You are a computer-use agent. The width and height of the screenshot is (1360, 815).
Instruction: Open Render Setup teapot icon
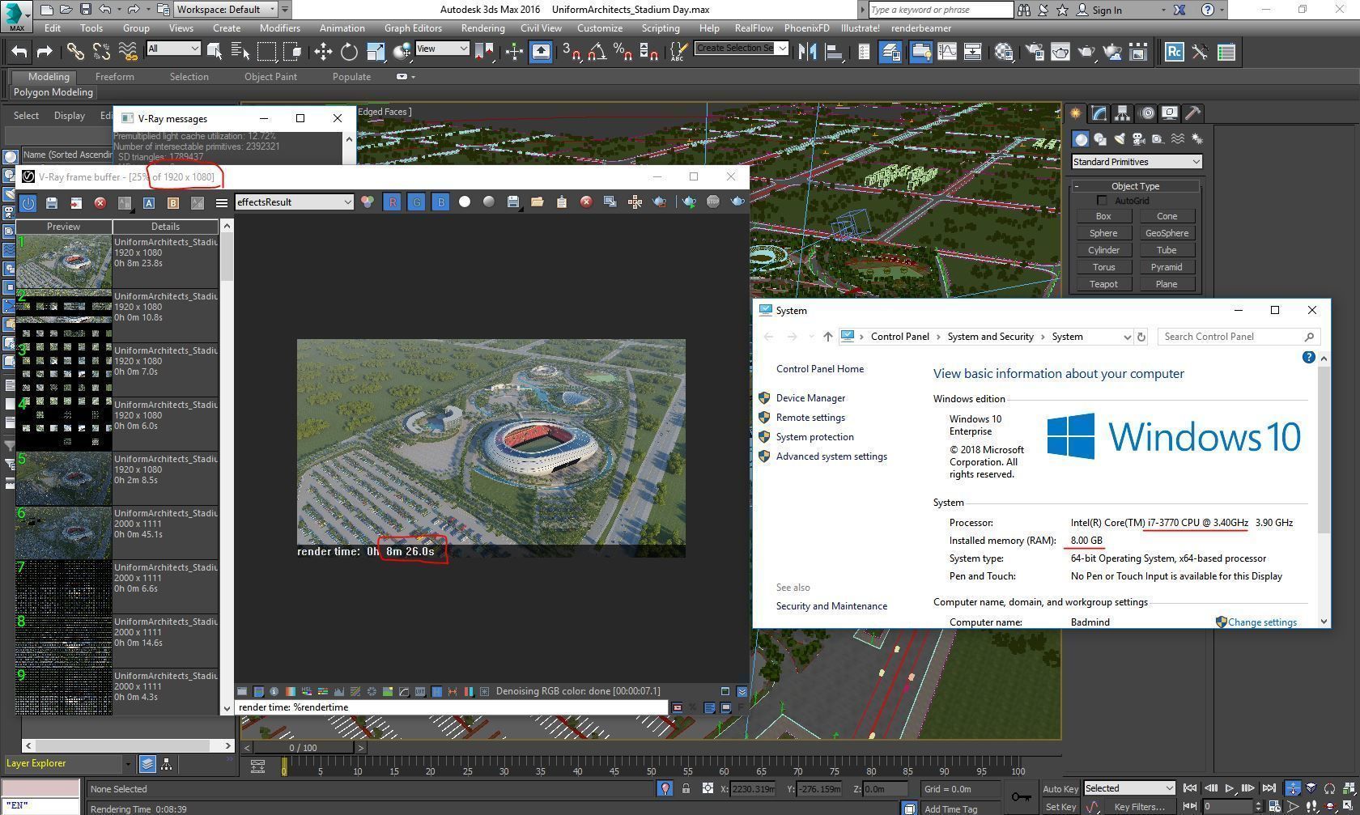[1034, 52]
